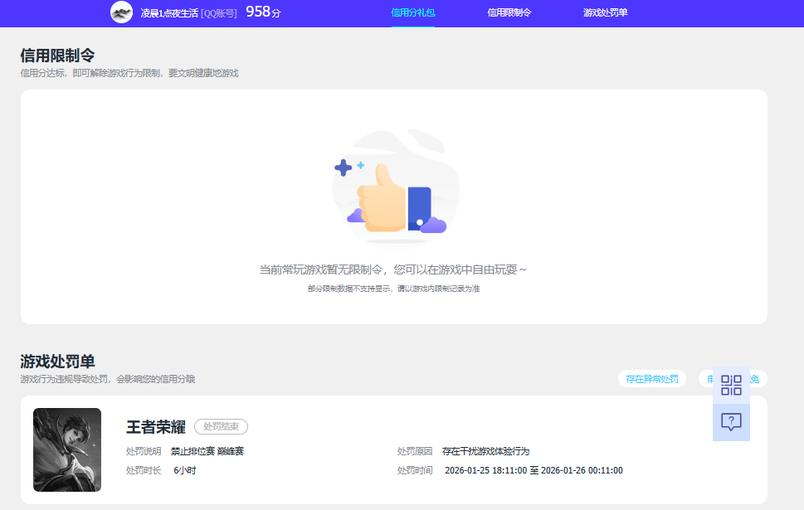Click the 王者荣耀 game title

156,426
